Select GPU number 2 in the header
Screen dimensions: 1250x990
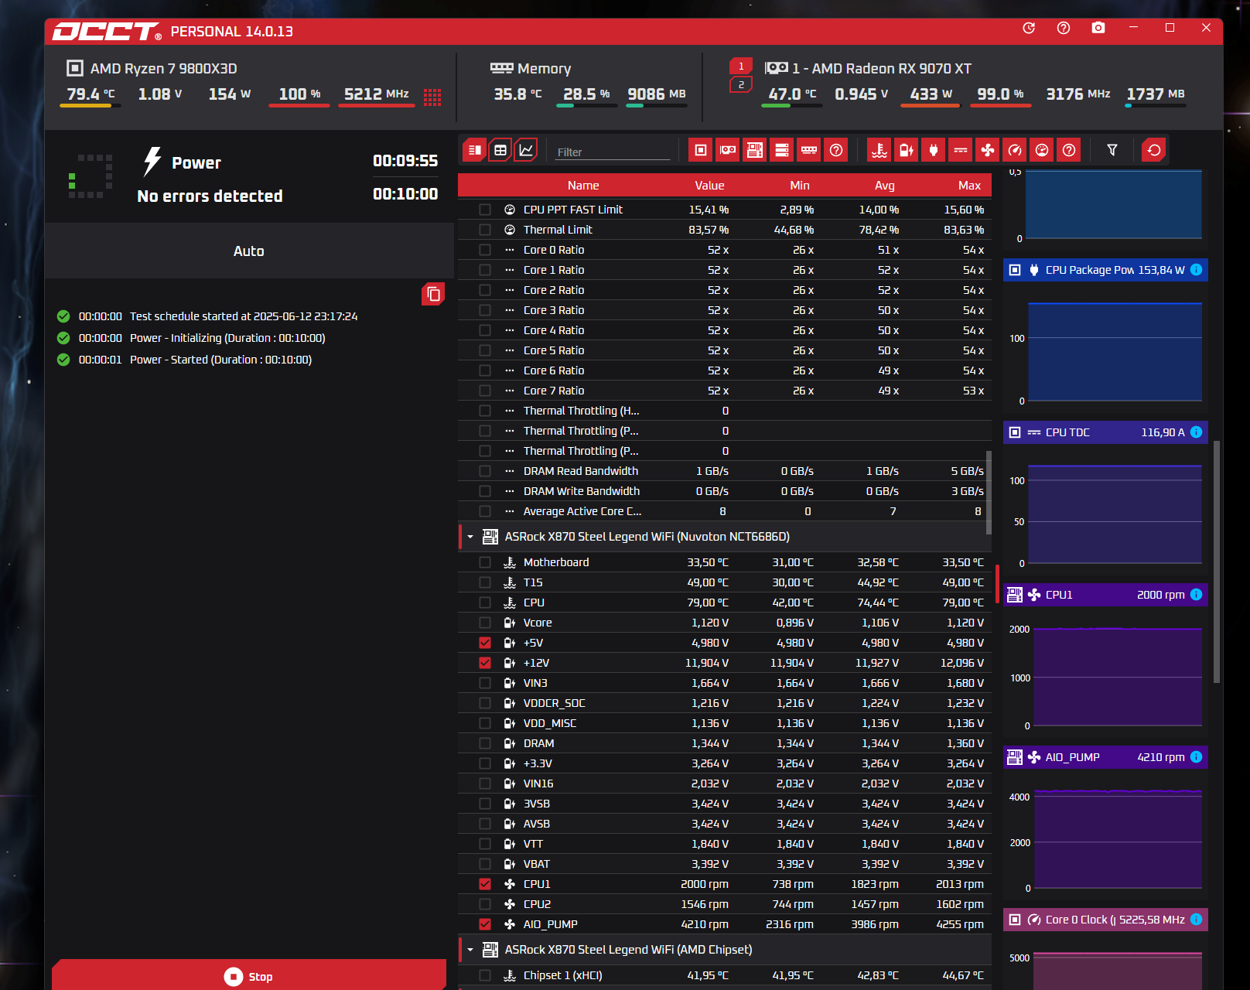[741, 85]
